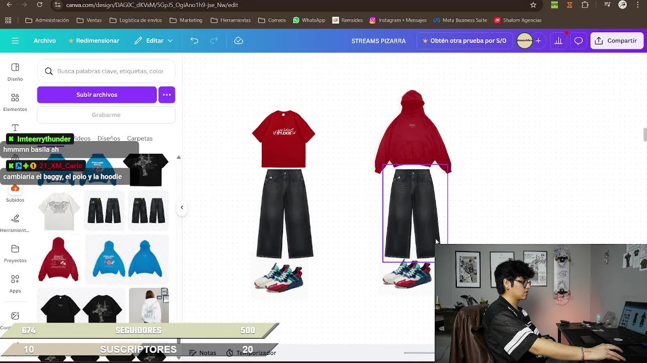The width and height of the screenshot is (647, 363).
Task: Open the Subidos uploads panel
Action: point(15,194)
